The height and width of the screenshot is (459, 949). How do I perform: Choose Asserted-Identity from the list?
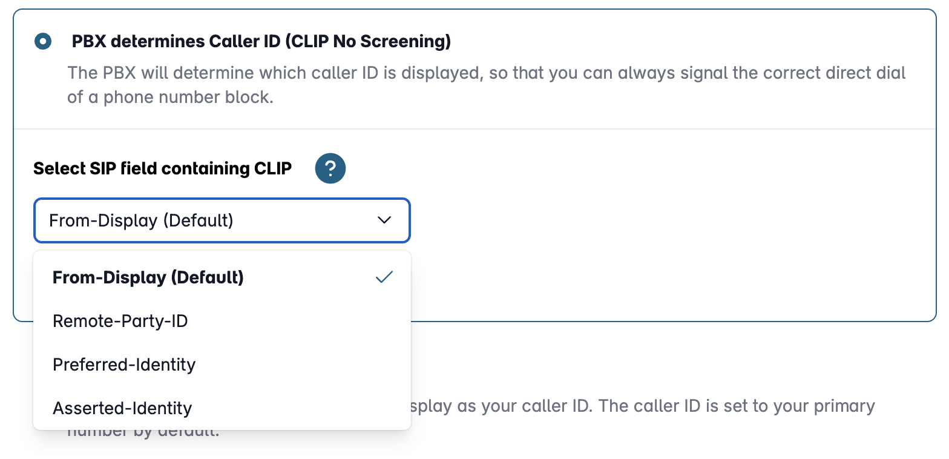[x=222, y=408]
